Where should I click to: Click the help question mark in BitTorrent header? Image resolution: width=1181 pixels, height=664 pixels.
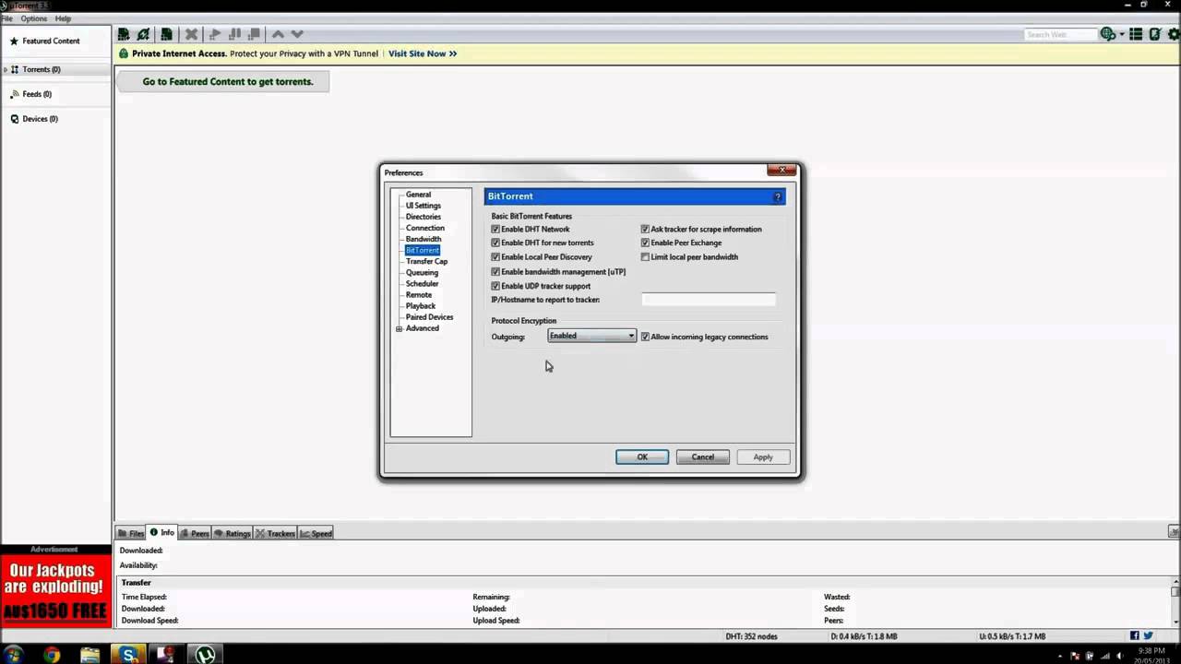[x=777, y=196]
